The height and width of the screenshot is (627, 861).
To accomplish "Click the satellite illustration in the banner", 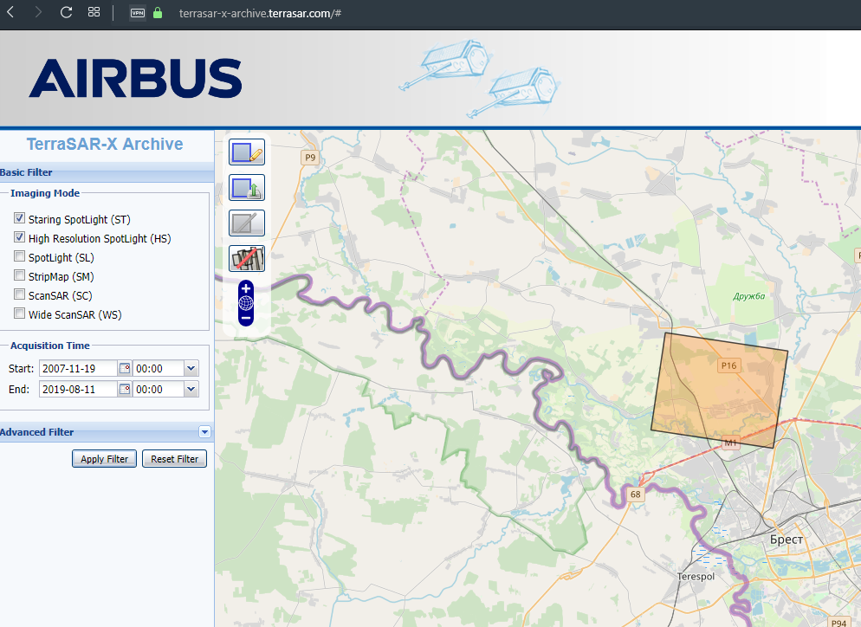I will point(479,78).
